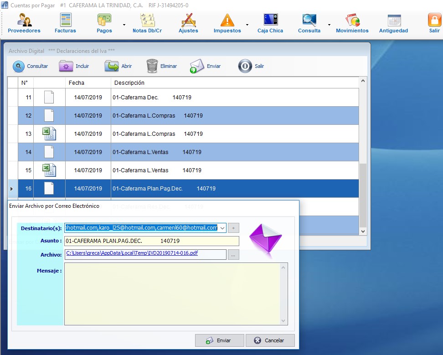Screen dimensions: 443x355
Task: Click the list scroll down arrow
Action: pos(363,232)
